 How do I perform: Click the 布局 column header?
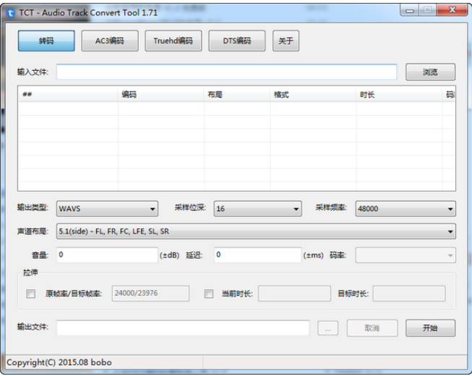pos(237,95)
